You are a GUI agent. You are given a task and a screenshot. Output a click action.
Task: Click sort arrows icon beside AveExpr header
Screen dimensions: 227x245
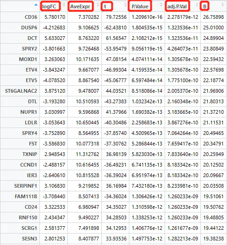(98, 5)
